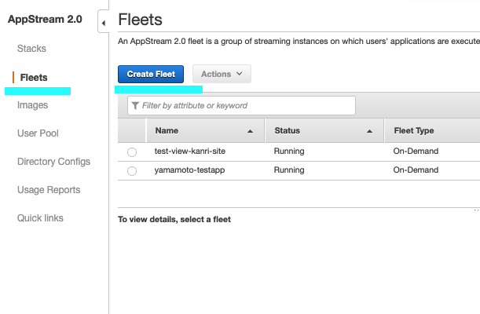Sort the table with the Status column arrow

point(369,131)
